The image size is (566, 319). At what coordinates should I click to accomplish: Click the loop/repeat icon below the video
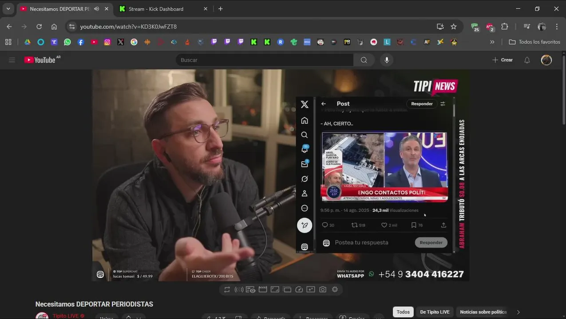pos(227,289)
